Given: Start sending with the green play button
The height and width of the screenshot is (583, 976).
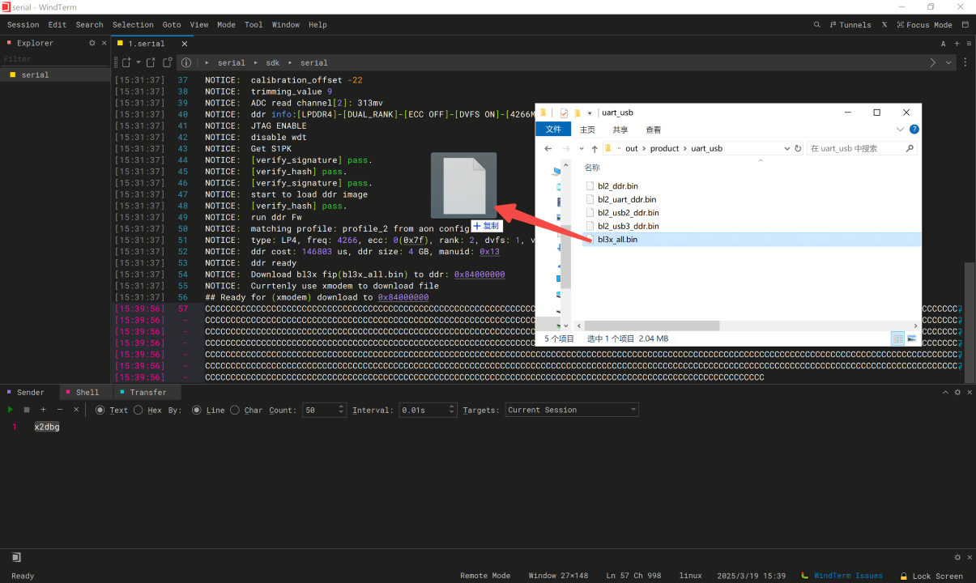Looking at the screenshot, I should (x=11, y=410).
